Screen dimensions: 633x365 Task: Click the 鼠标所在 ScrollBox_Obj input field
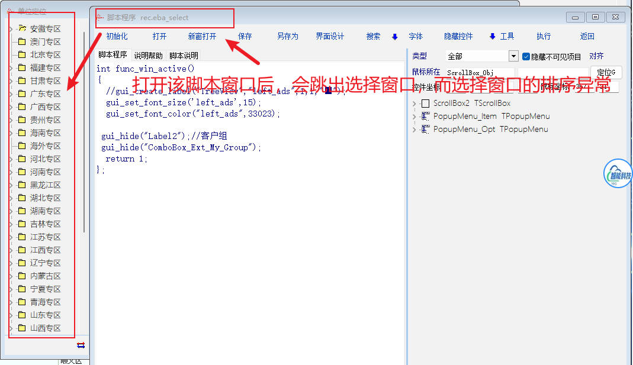point(480,73)
